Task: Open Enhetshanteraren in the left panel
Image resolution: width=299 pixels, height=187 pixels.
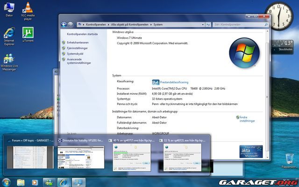Action: 78,43
